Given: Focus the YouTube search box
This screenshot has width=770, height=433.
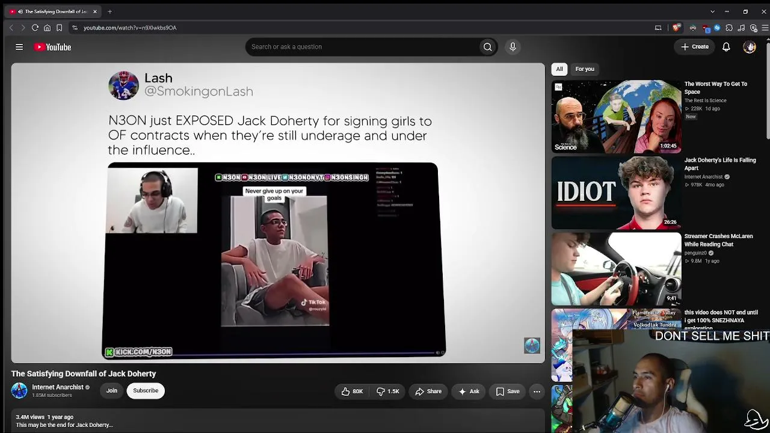Looking at the screenshot, I should [x=361, y=47].
